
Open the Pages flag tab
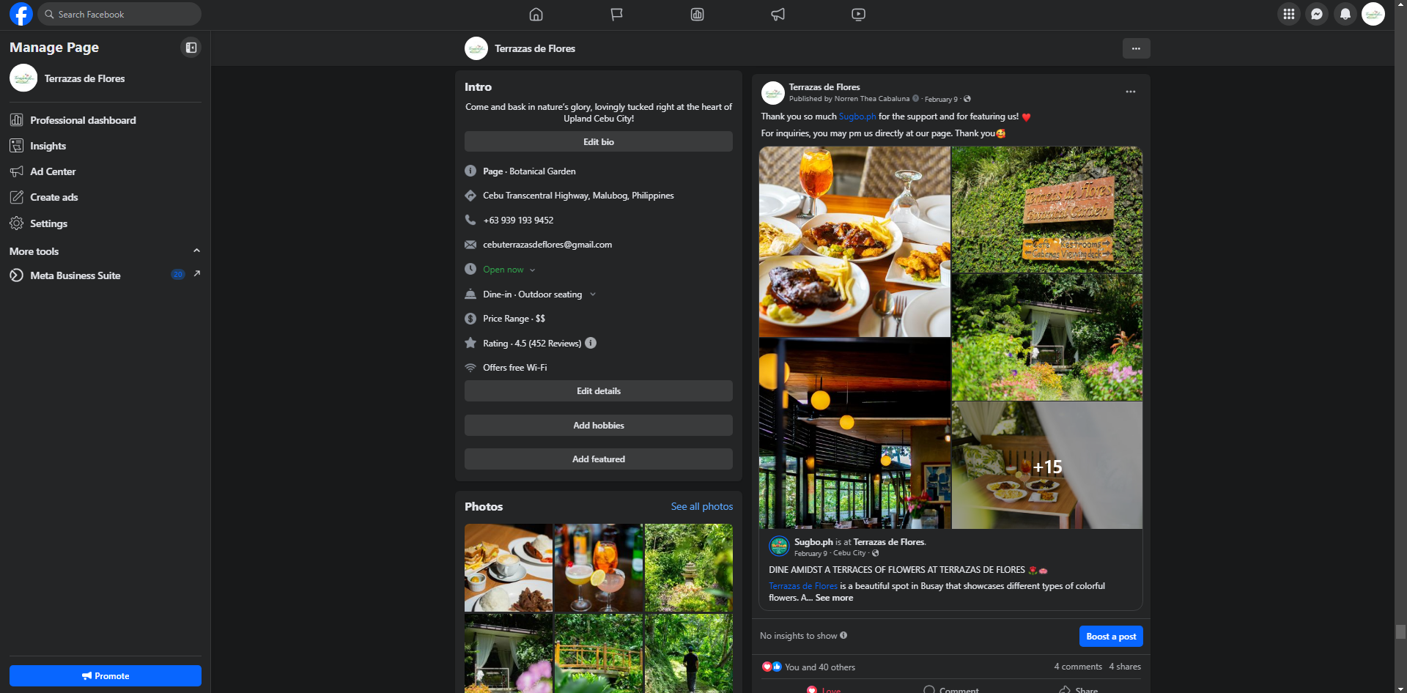(617, 15)
